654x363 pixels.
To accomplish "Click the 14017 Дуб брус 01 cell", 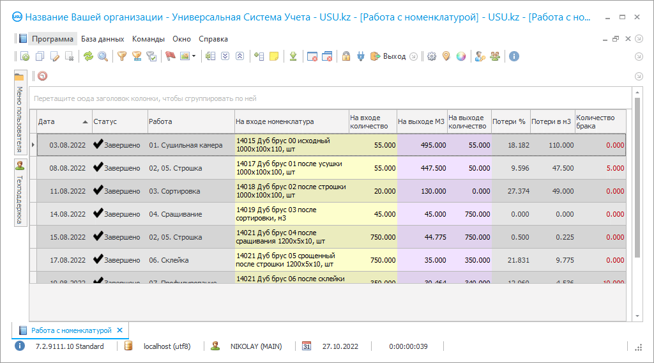I will click(291, 168).
